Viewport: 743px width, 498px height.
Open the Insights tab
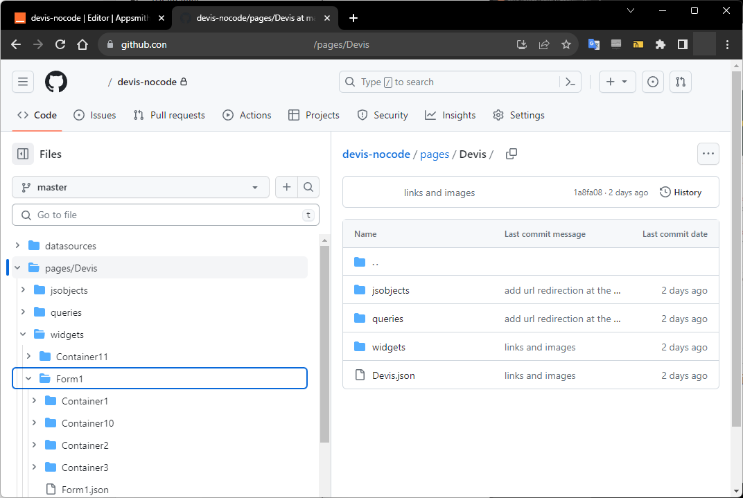450,115
